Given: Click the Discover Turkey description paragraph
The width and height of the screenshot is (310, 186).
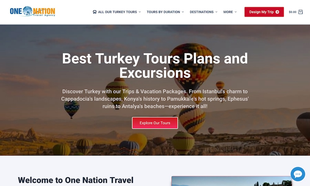Looking at the screenshot, I should (x=155, y=99).
